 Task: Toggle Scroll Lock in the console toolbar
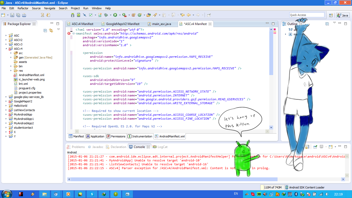[x=307, y=147]
